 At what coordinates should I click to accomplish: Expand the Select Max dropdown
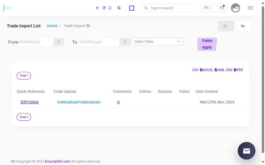157,42
